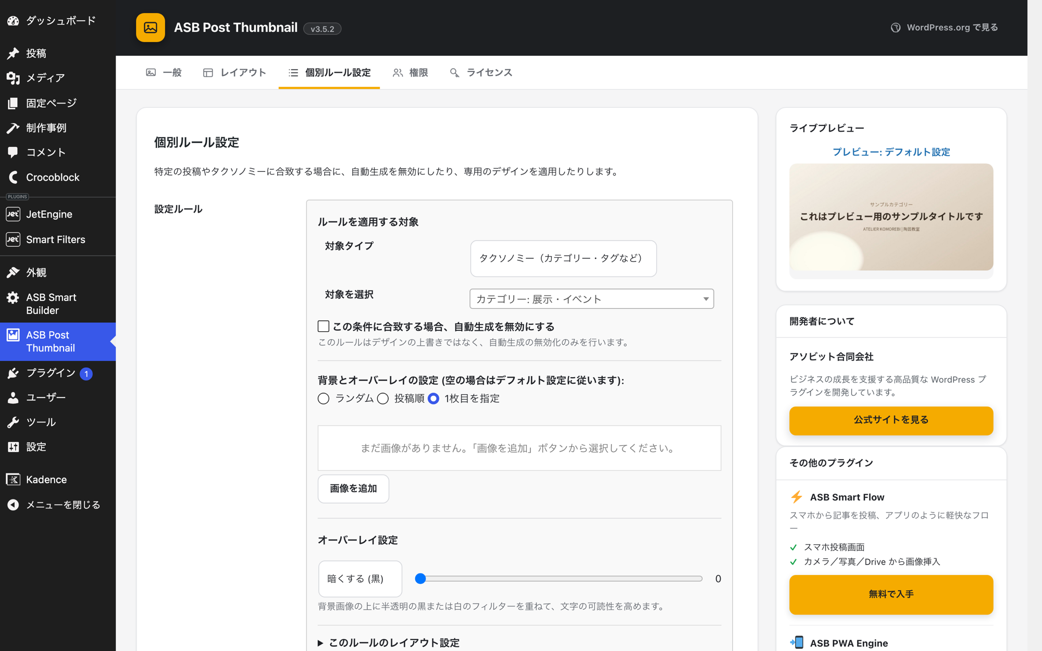Click the 無料で入手 button
This screenshot has width=1042, height=651.
(891, 594)
